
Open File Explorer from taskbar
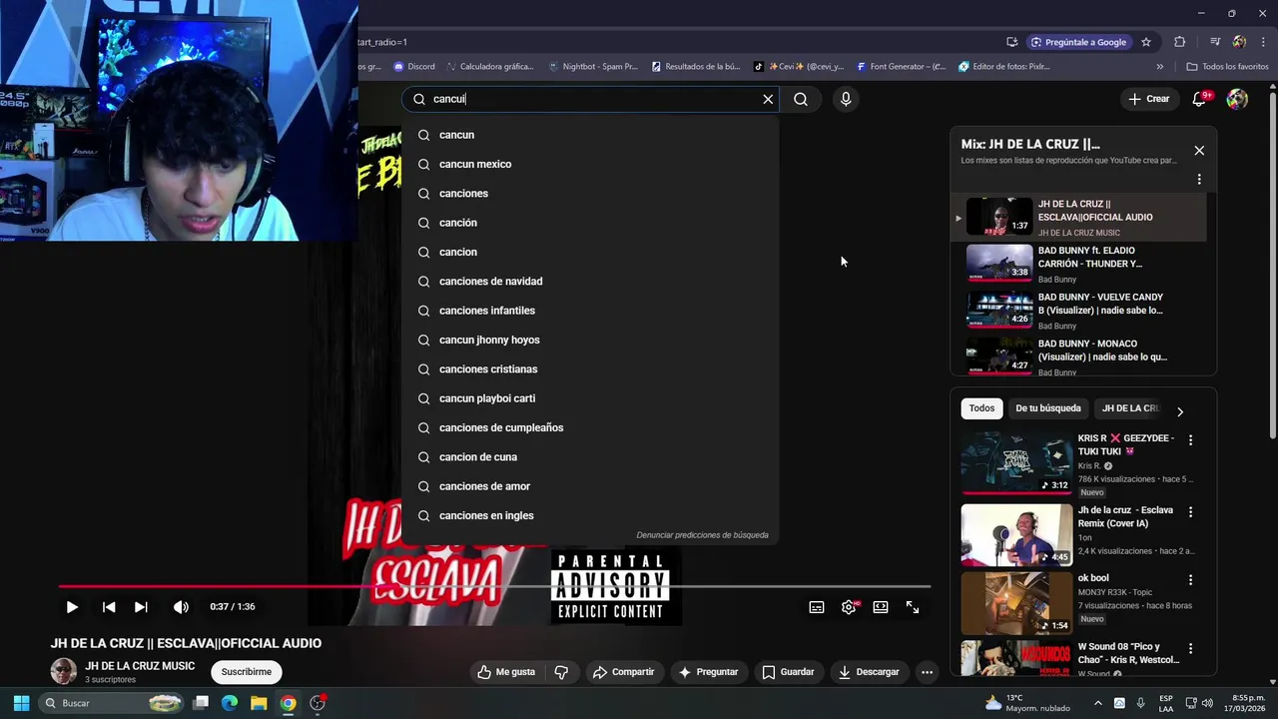[259, 703]
